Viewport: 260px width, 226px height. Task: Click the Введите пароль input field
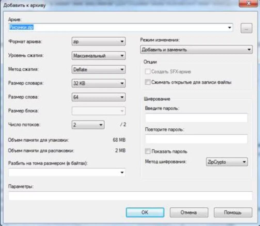196,118
